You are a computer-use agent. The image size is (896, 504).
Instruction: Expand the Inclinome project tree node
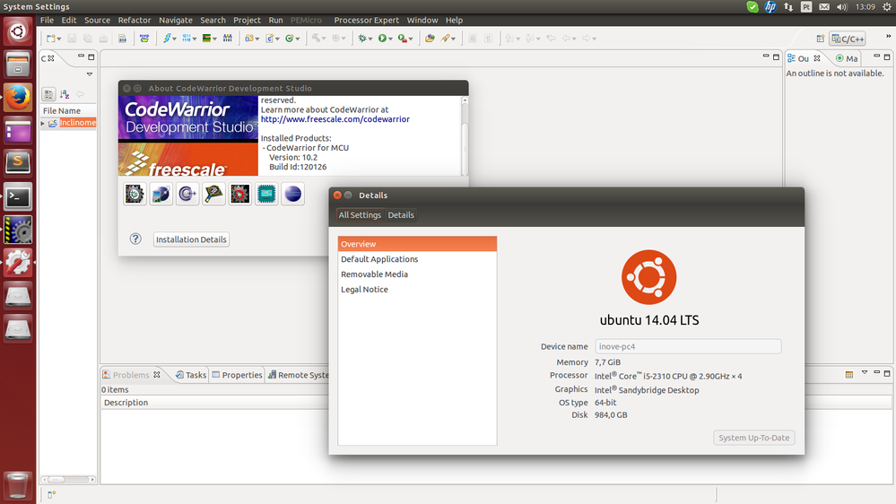(43, 124)
